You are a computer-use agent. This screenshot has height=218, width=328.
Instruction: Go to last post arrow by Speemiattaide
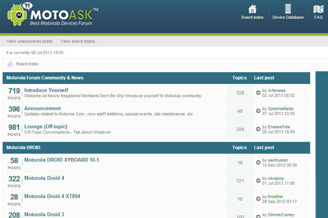tap(258, 111)
